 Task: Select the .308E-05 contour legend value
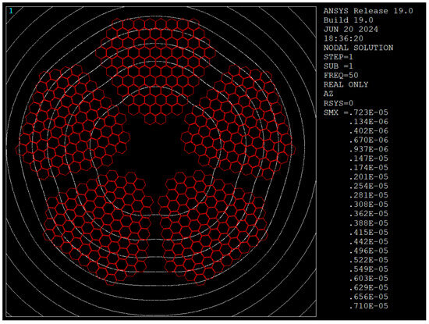(368, 205)
